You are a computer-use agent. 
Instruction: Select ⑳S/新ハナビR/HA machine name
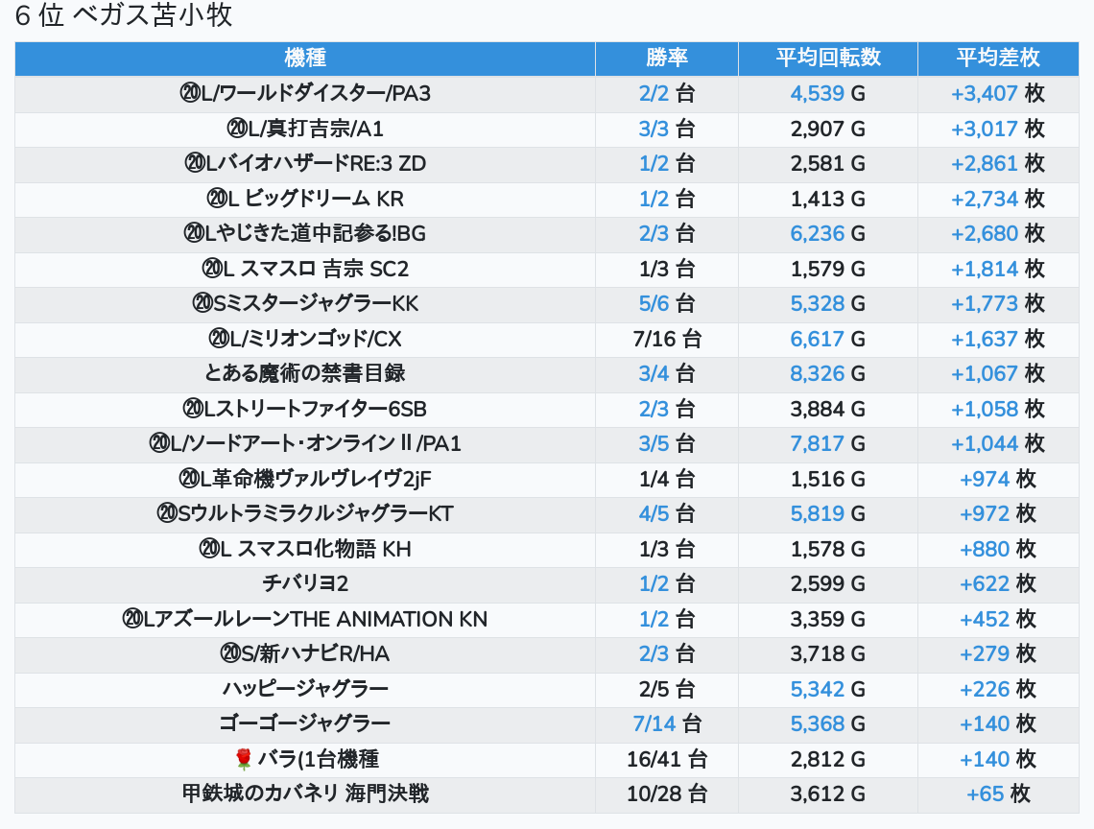[x=305, y=653]
